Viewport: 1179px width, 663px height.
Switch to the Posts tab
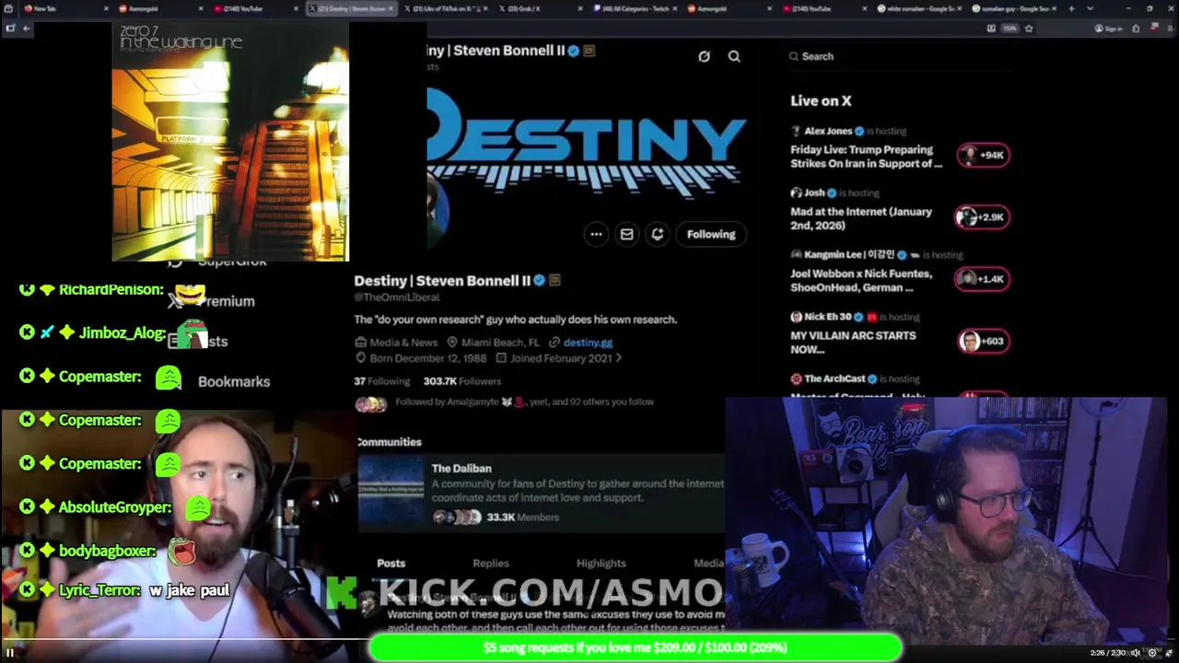[391, 563]
